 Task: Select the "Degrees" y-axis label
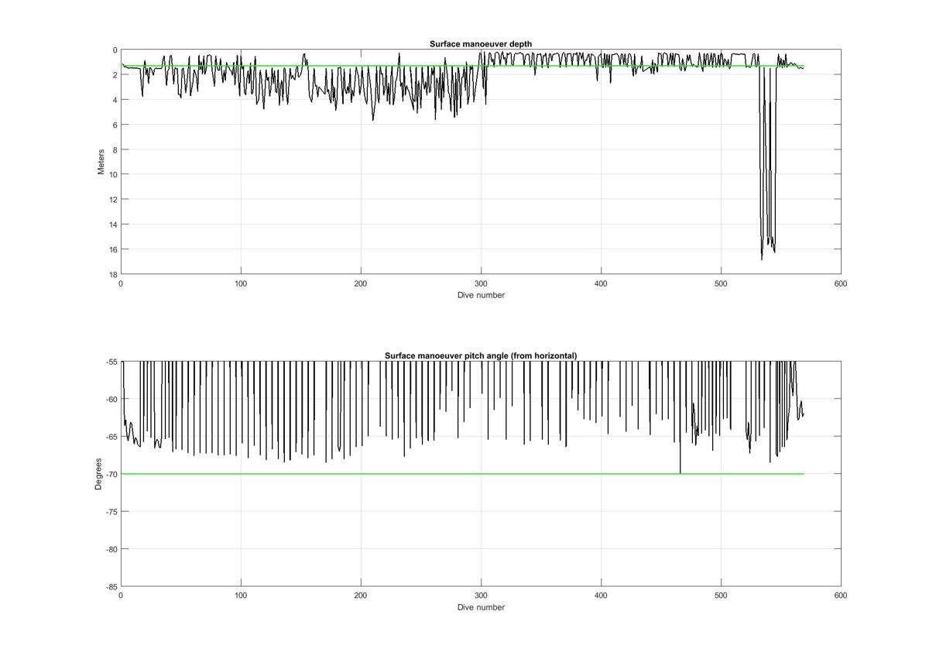(98, 474)
